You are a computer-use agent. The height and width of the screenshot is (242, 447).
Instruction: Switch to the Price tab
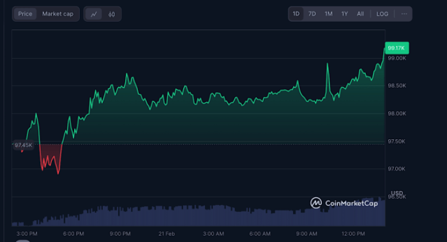click(x=25, y=14)
